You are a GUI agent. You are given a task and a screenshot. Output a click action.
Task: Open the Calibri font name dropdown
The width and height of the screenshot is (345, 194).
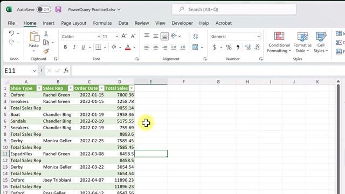(99, 37)
